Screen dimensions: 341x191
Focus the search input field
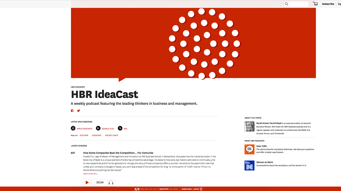point(299,4)
